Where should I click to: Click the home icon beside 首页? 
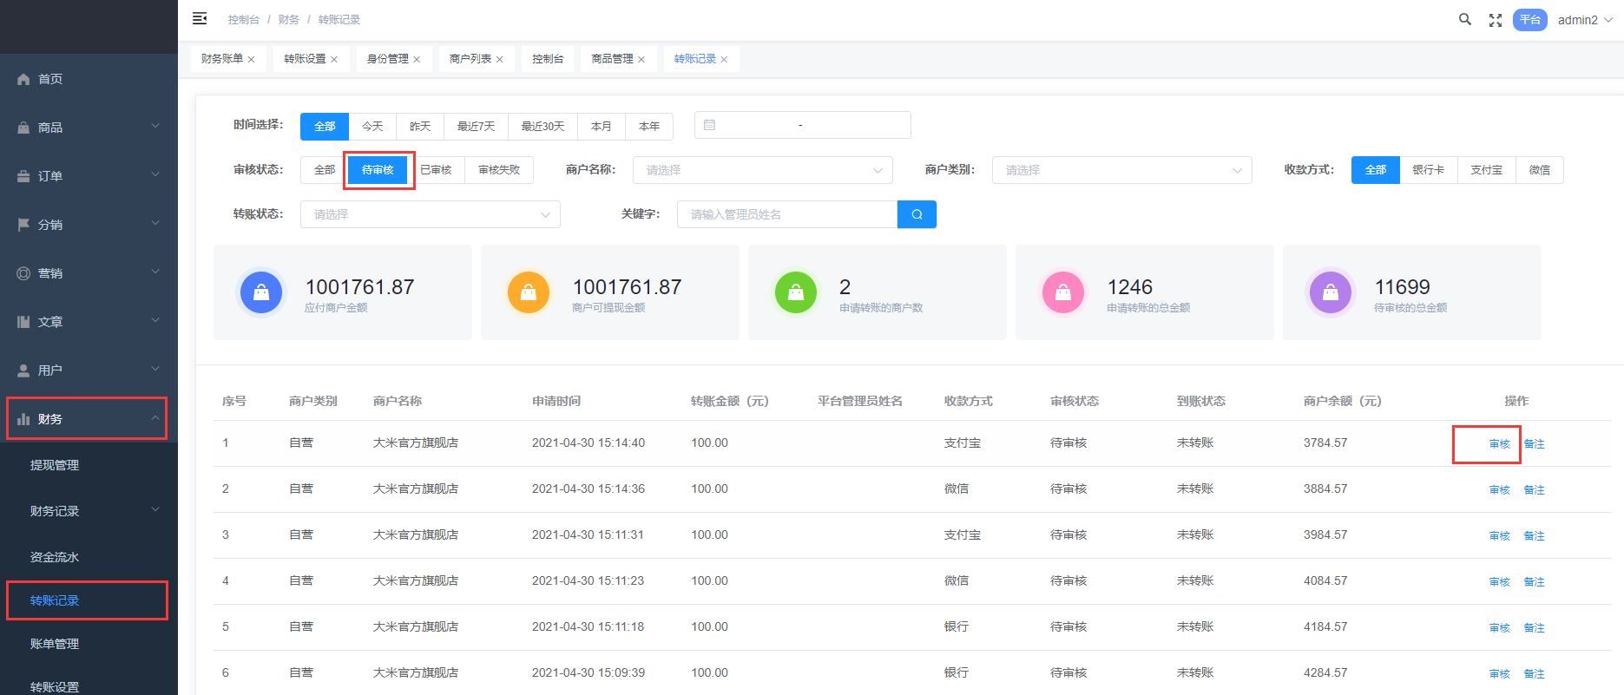(23, 79)
